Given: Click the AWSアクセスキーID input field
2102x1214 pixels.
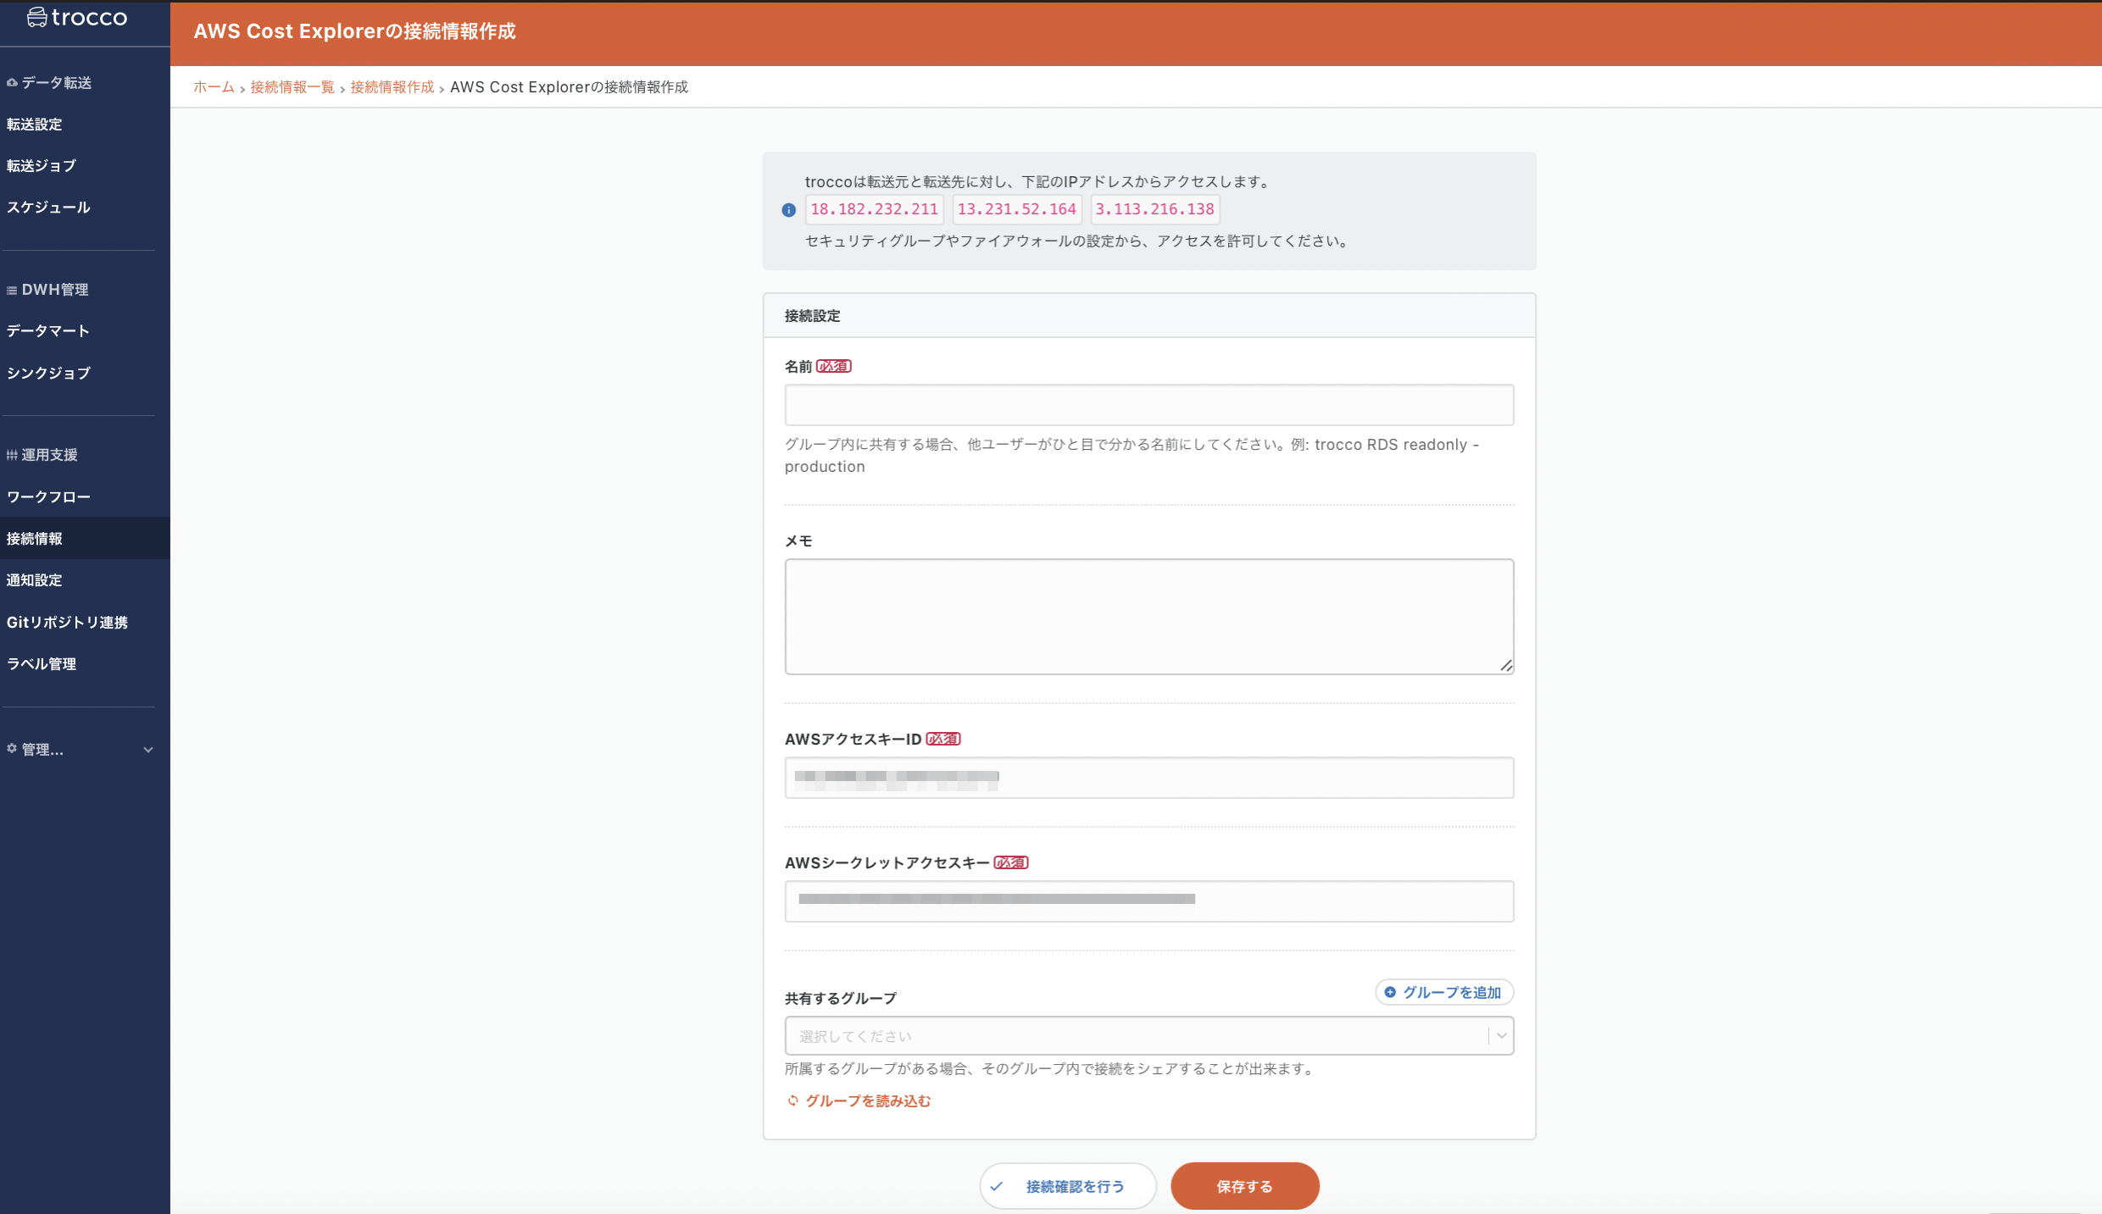Looking at the screenshot, I should click(x=1148, y=778).
